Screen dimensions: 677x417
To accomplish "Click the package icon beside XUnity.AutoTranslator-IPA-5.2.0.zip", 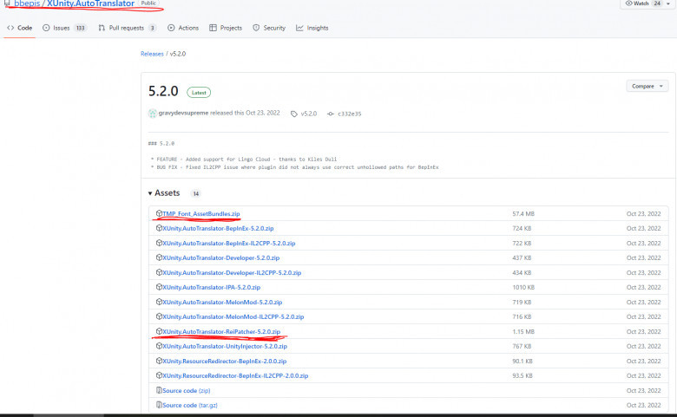I will [x=159, y=287].
